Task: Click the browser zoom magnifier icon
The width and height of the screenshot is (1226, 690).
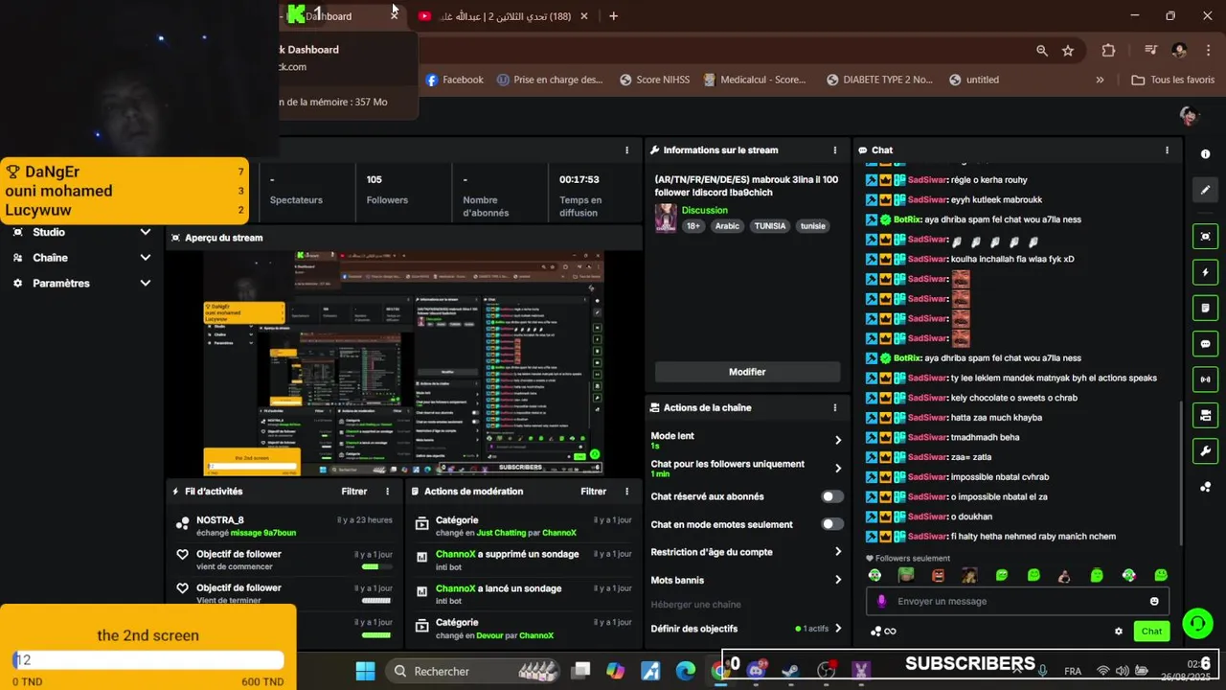Action: coord(1042,51)
